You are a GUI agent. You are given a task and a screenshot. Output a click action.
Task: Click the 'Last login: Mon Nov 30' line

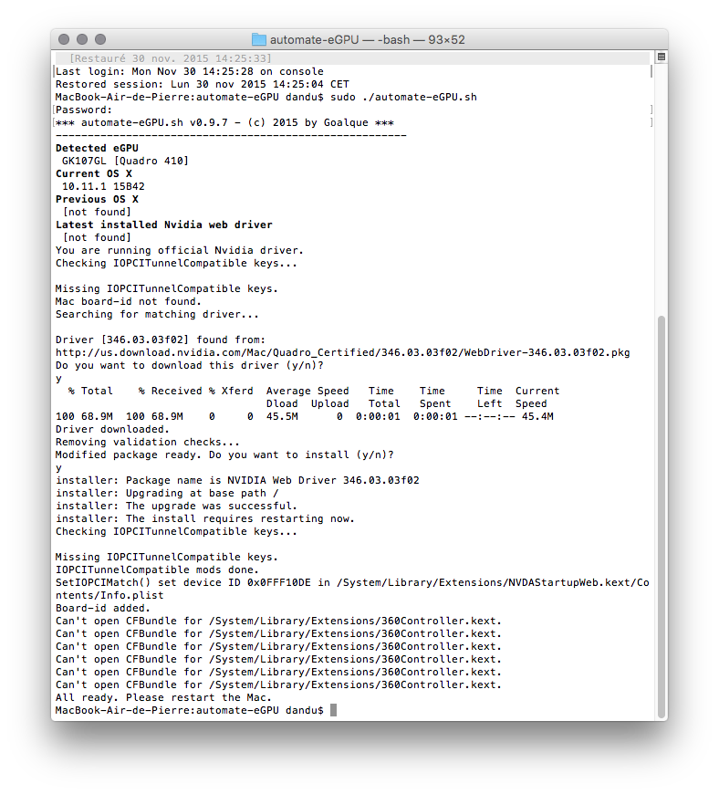190,71
